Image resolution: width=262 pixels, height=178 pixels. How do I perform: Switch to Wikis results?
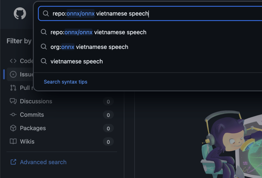pos(27,141)
